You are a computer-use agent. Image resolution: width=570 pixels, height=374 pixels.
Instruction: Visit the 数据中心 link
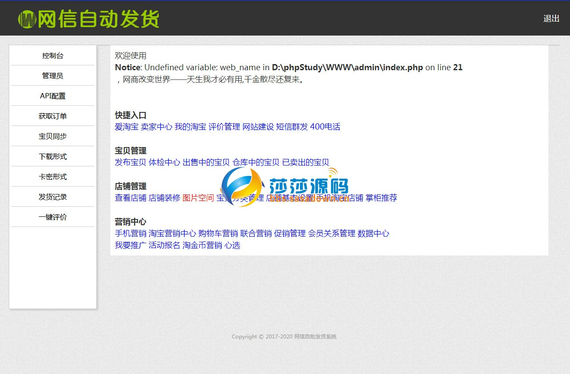373,234
